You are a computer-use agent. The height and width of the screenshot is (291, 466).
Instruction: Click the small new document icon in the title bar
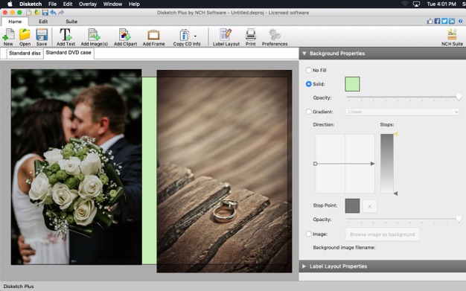29,13
